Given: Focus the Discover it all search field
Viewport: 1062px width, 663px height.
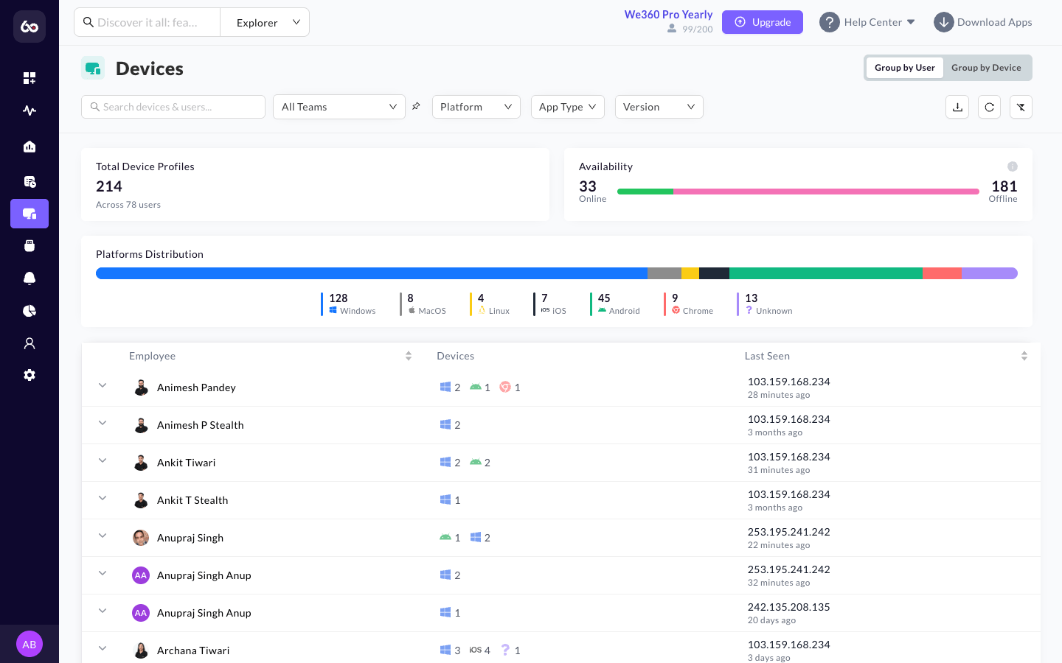Looking at the screenshot, I should point(147,22).
